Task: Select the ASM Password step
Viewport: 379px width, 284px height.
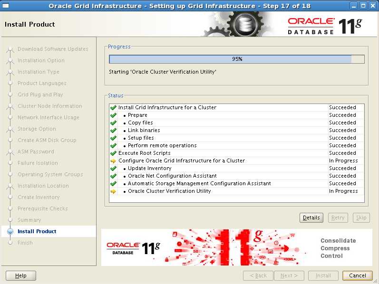Action: coord(36,151)
